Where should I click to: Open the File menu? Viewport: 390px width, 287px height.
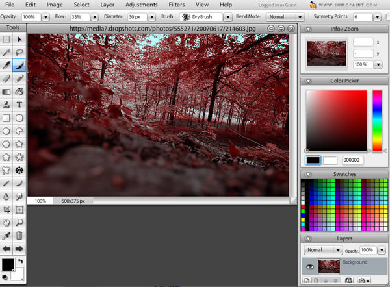click(x=10, y=5)
